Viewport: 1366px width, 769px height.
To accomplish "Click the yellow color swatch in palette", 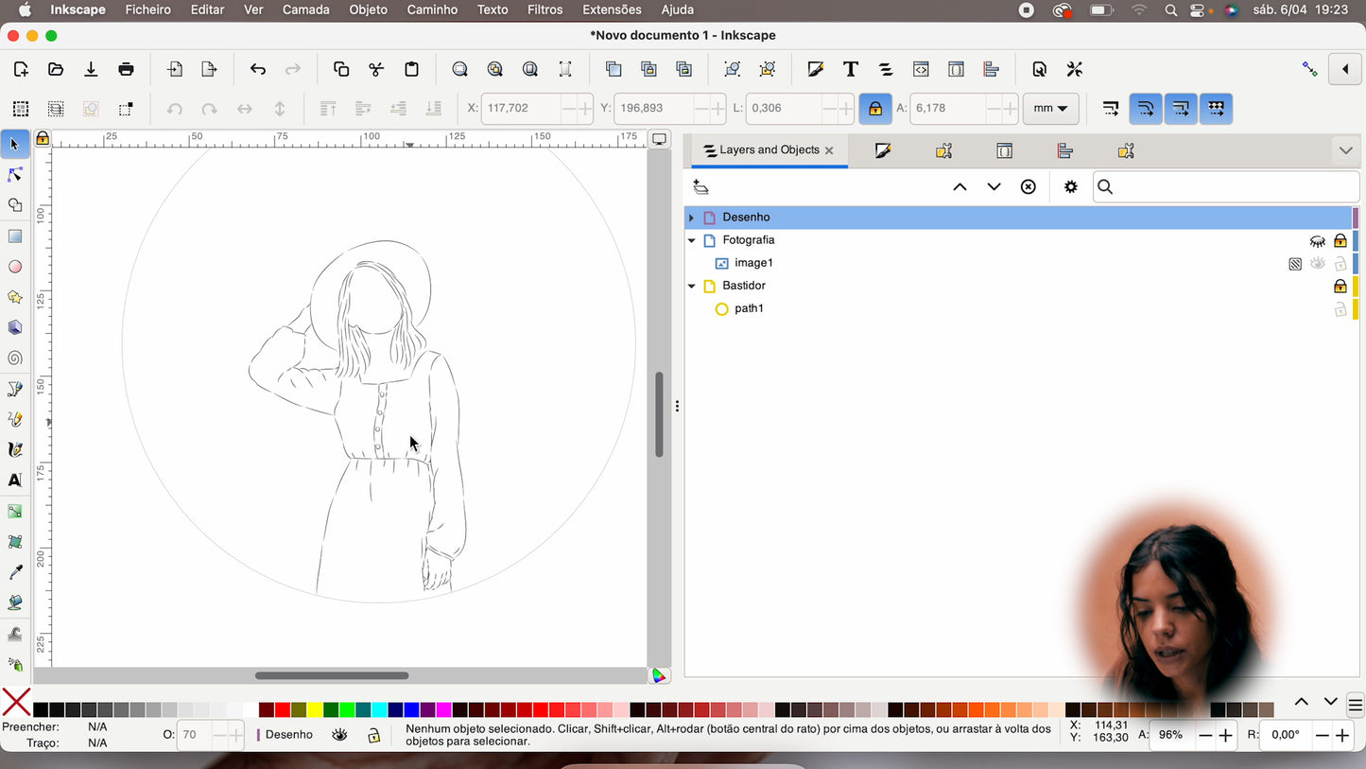I will click(x=315, y=709).
